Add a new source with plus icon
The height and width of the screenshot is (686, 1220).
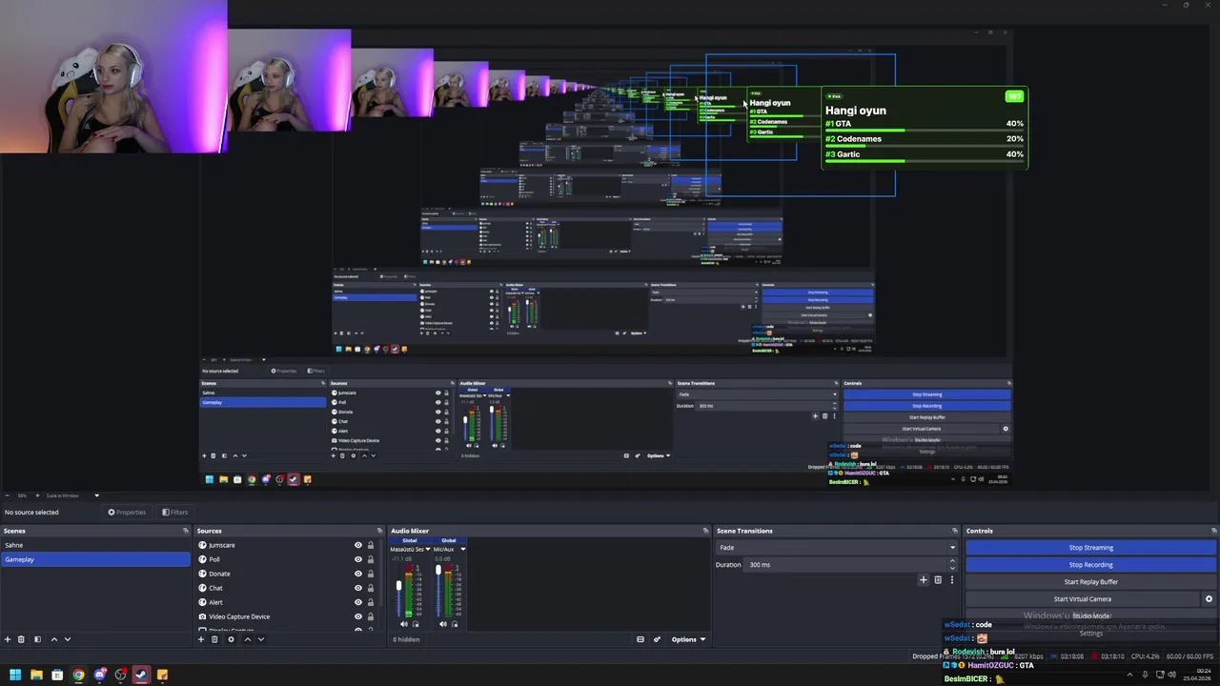coord(201,639)
